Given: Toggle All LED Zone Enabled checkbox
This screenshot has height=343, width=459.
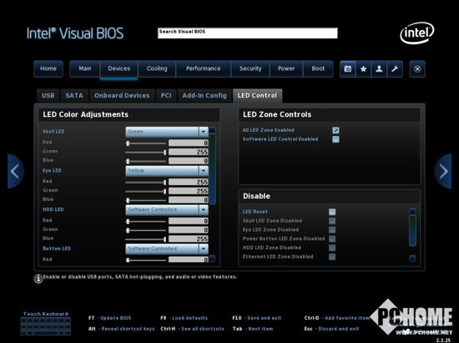Looking at the screenshot, I should 335,130.
